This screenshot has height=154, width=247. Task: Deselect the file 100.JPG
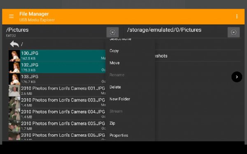click(57, 55)
